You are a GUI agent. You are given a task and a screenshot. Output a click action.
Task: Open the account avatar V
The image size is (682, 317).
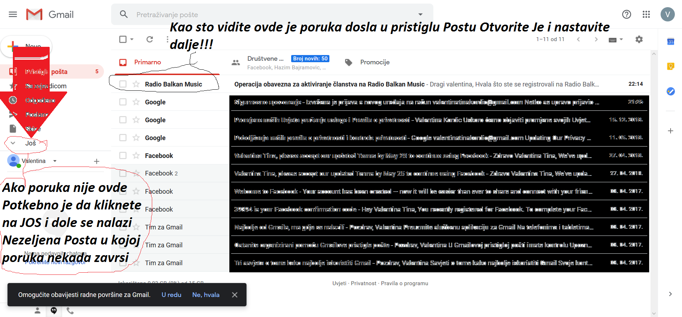(667, 14)
